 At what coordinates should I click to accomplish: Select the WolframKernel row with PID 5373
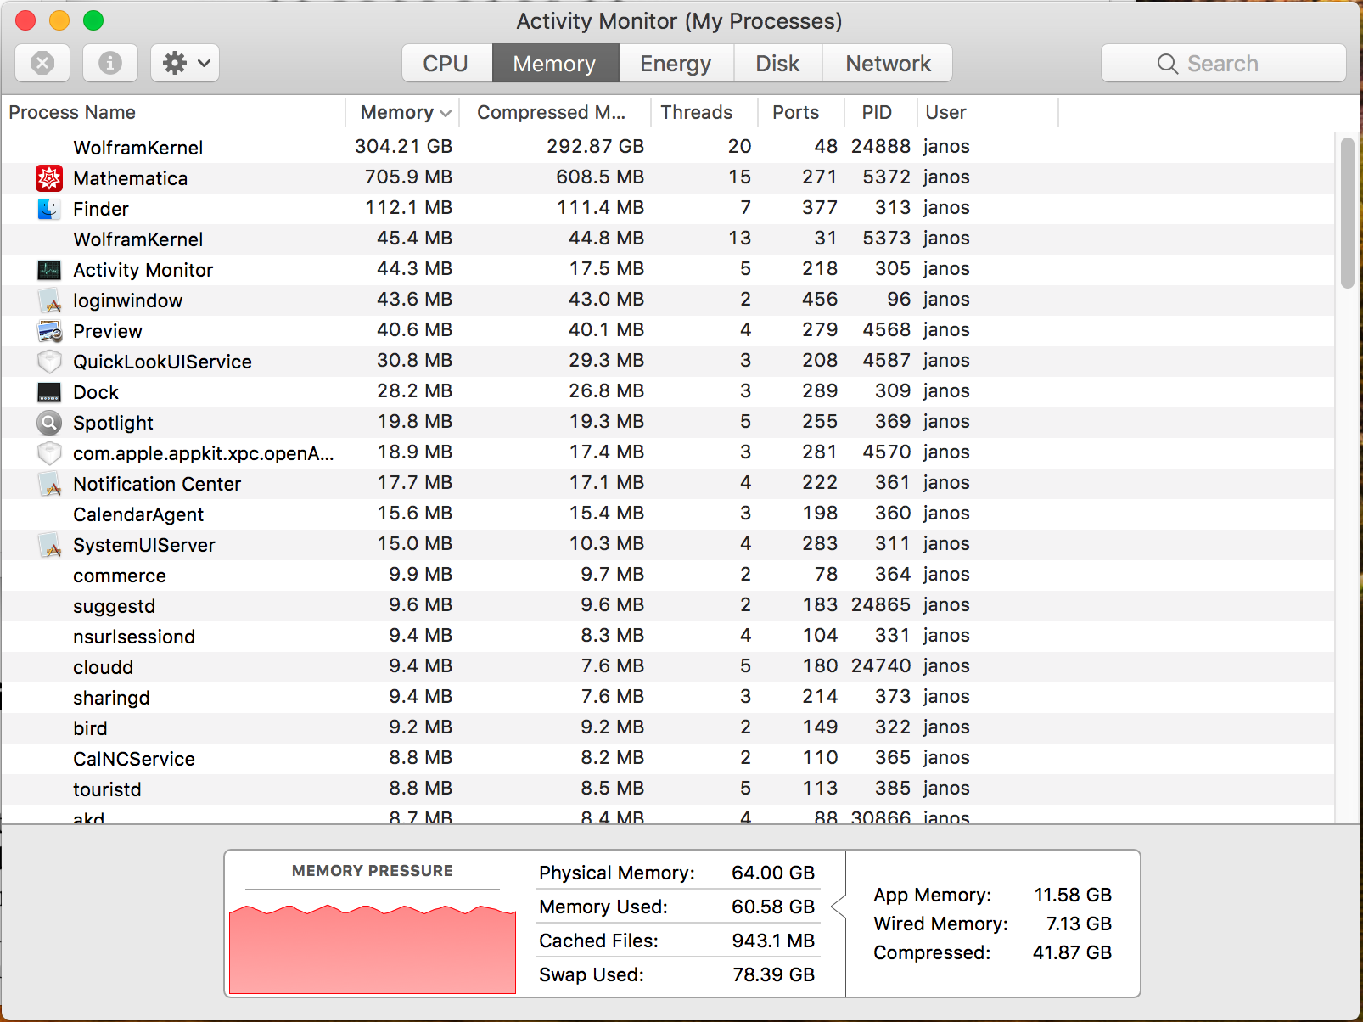coord(668,239)
